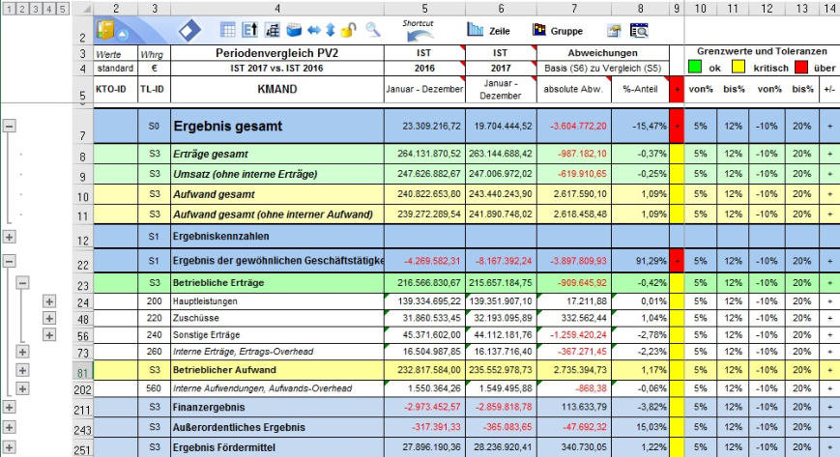Click the Zeile label button
Screen dimensions: 840x457
[x=500, y=31]
